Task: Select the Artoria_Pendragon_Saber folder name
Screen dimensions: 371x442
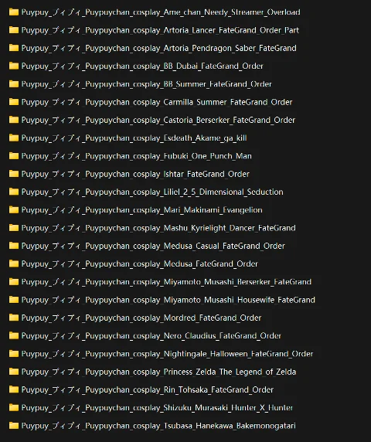Action: coord(159,48)
